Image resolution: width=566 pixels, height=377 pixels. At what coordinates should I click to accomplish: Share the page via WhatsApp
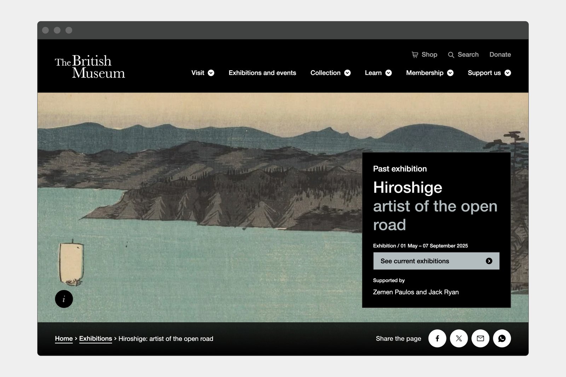tap(502, 338)
